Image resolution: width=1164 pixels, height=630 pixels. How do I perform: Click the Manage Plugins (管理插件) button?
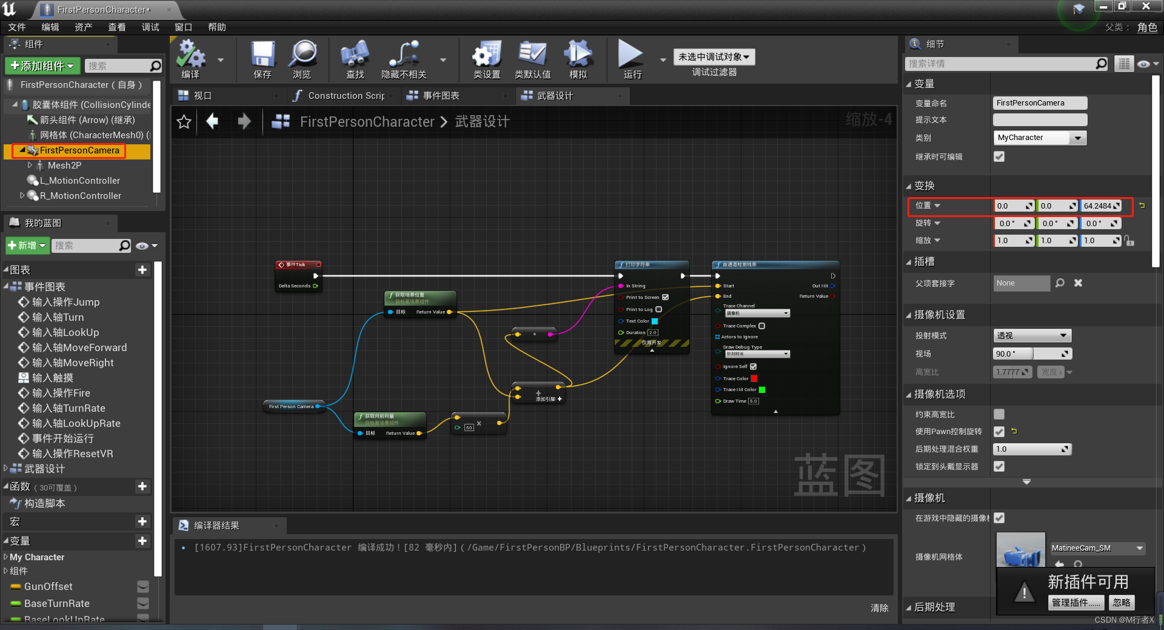1075,603
